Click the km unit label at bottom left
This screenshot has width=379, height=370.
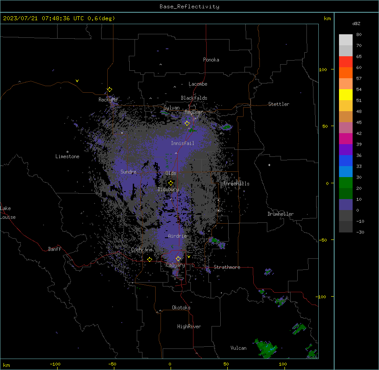point(7,365)
